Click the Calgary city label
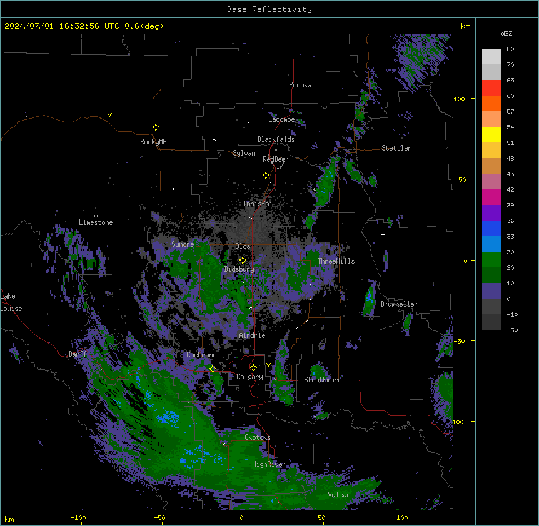539x526 pixels. [249, 377]
